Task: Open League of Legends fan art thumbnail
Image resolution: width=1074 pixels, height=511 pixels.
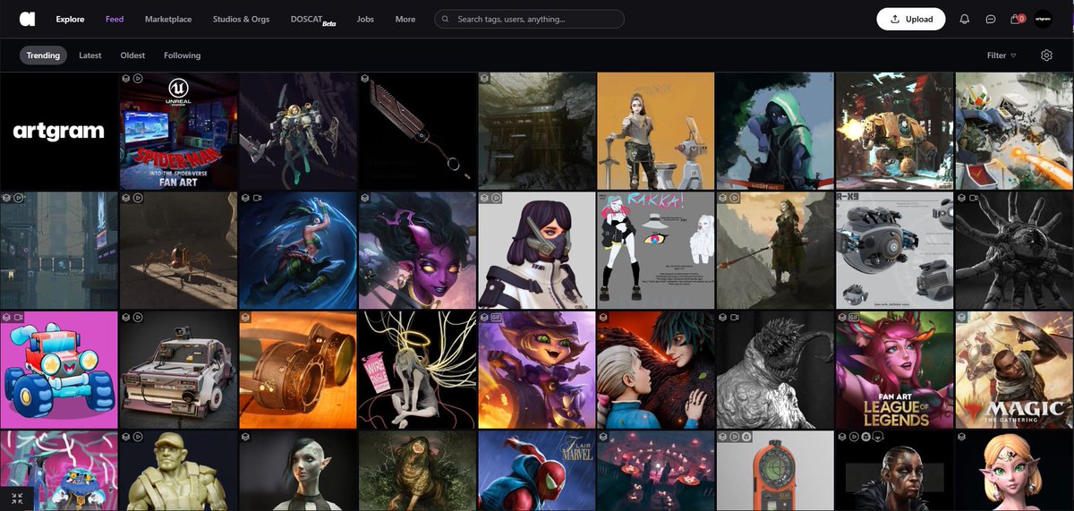Action: pos(894,370)
